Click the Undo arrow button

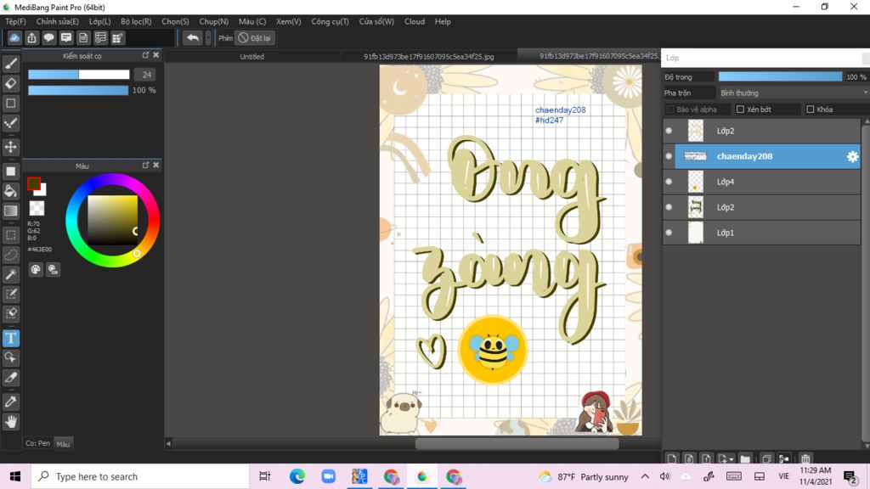(193, 37)
